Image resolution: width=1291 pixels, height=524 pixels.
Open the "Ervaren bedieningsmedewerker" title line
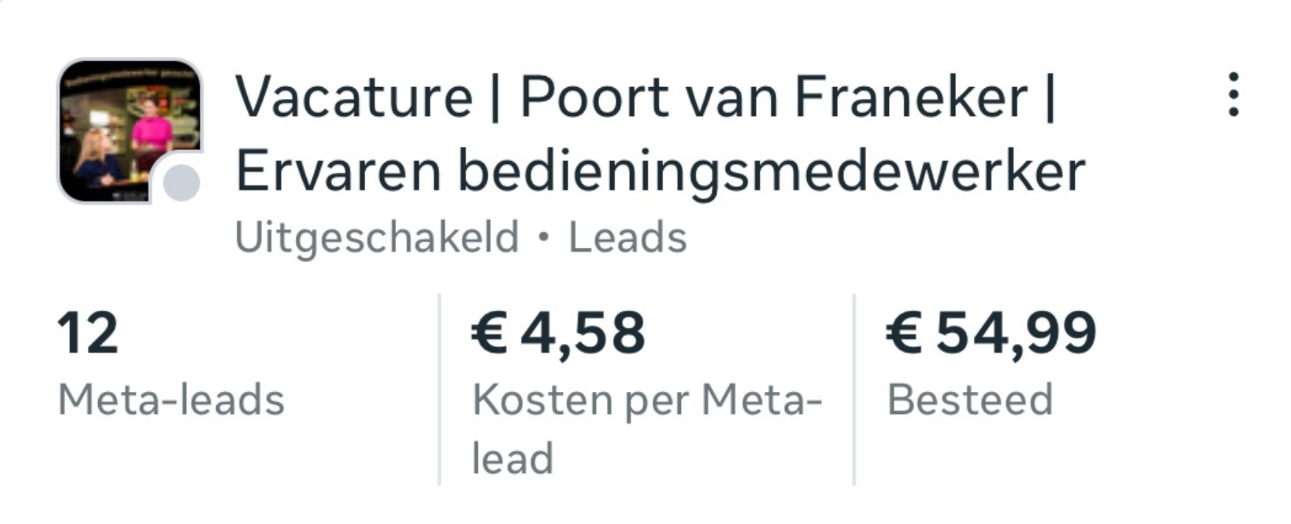tap(660, 171)
